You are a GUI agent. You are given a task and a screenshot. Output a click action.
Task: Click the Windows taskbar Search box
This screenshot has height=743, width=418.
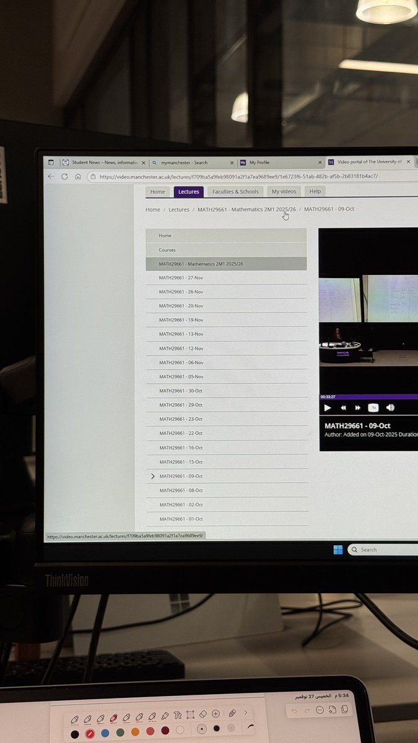(383, 549)
